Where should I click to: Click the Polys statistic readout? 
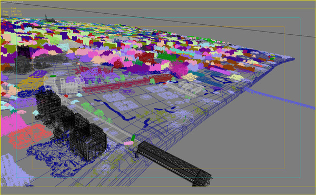click(12, 12)
